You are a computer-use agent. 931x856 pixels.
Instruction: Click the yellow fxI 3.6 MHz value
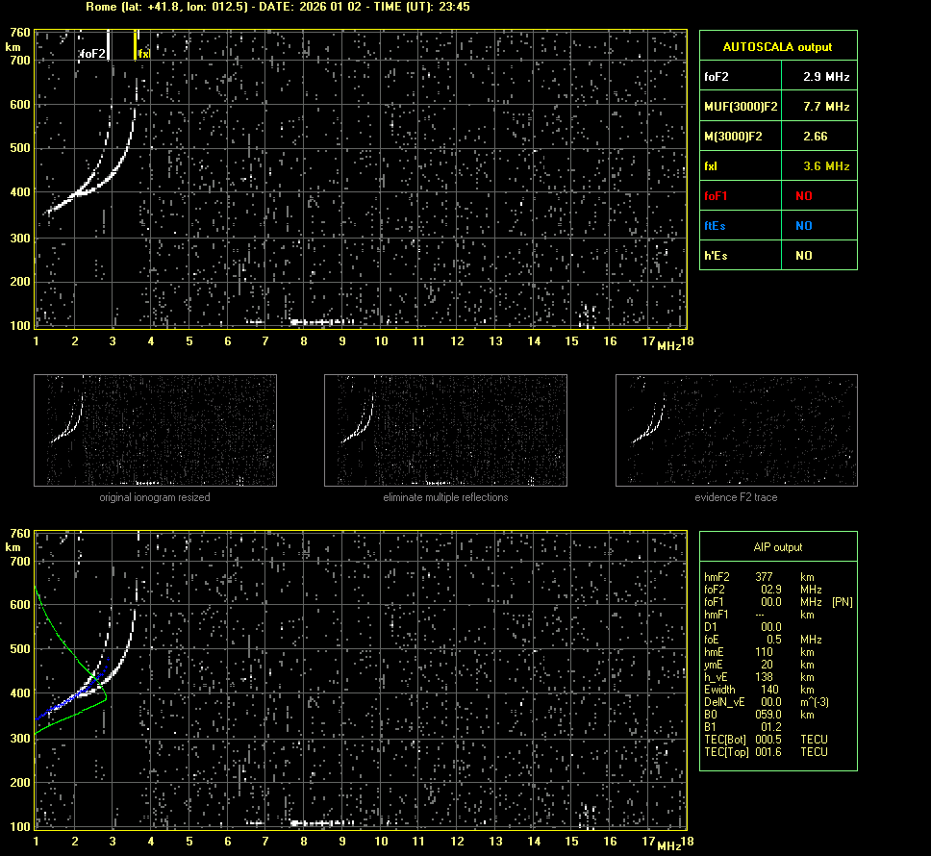pos(826,166)
